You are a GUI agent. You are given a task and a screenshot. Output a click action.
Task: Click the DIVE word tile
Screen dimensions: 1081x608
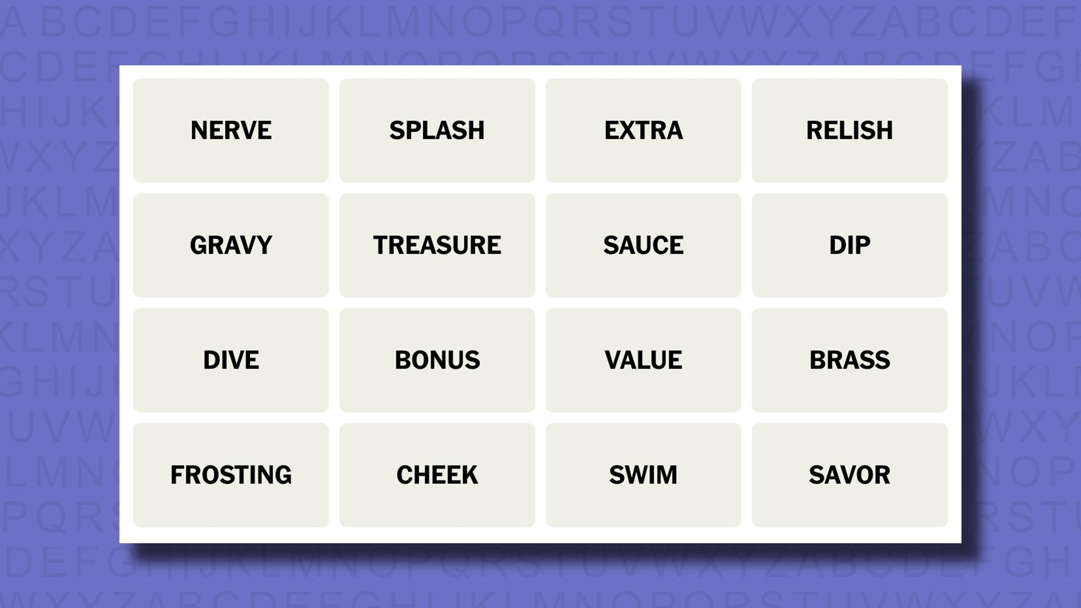tap(231, 359)
